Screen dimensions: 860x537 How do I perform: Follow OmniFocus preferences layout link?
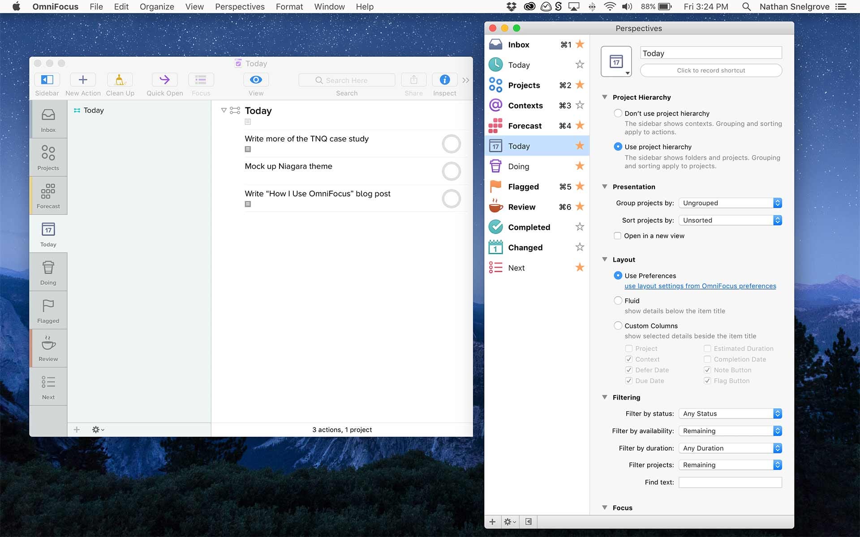point(700,286)
